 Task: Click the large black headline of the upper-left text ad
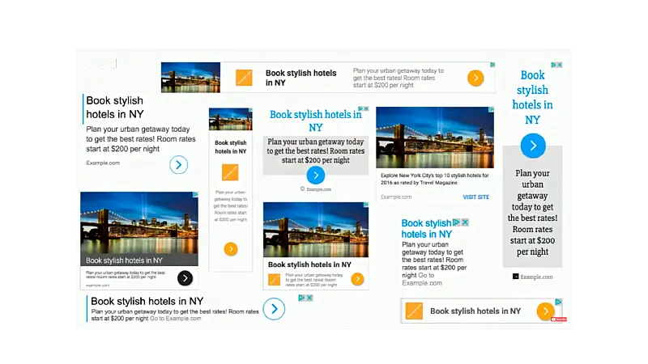click(x=115, y=108)
